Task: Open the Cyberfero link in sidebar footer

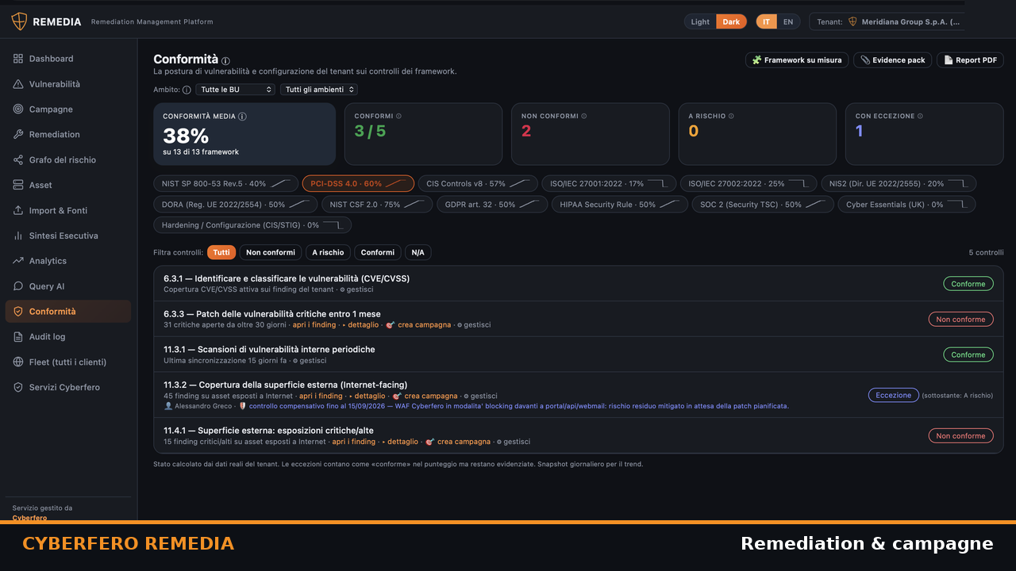Action: click(x=29, y=518)
